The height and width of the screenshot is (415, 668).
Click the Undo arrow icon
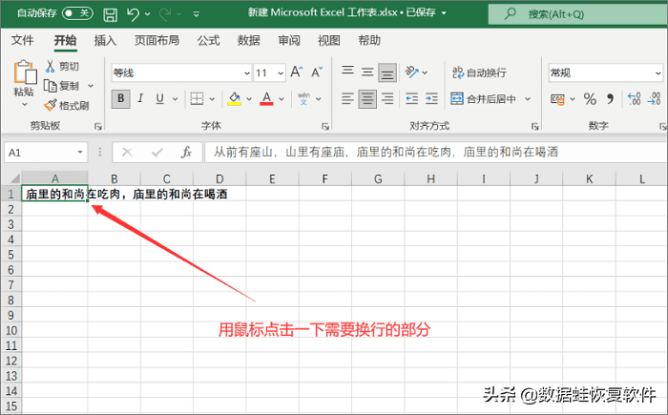133,14
